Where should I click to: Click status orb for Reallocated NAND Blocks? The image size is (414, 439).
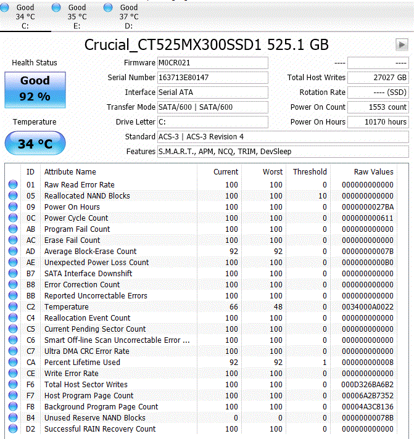(13, 195)
